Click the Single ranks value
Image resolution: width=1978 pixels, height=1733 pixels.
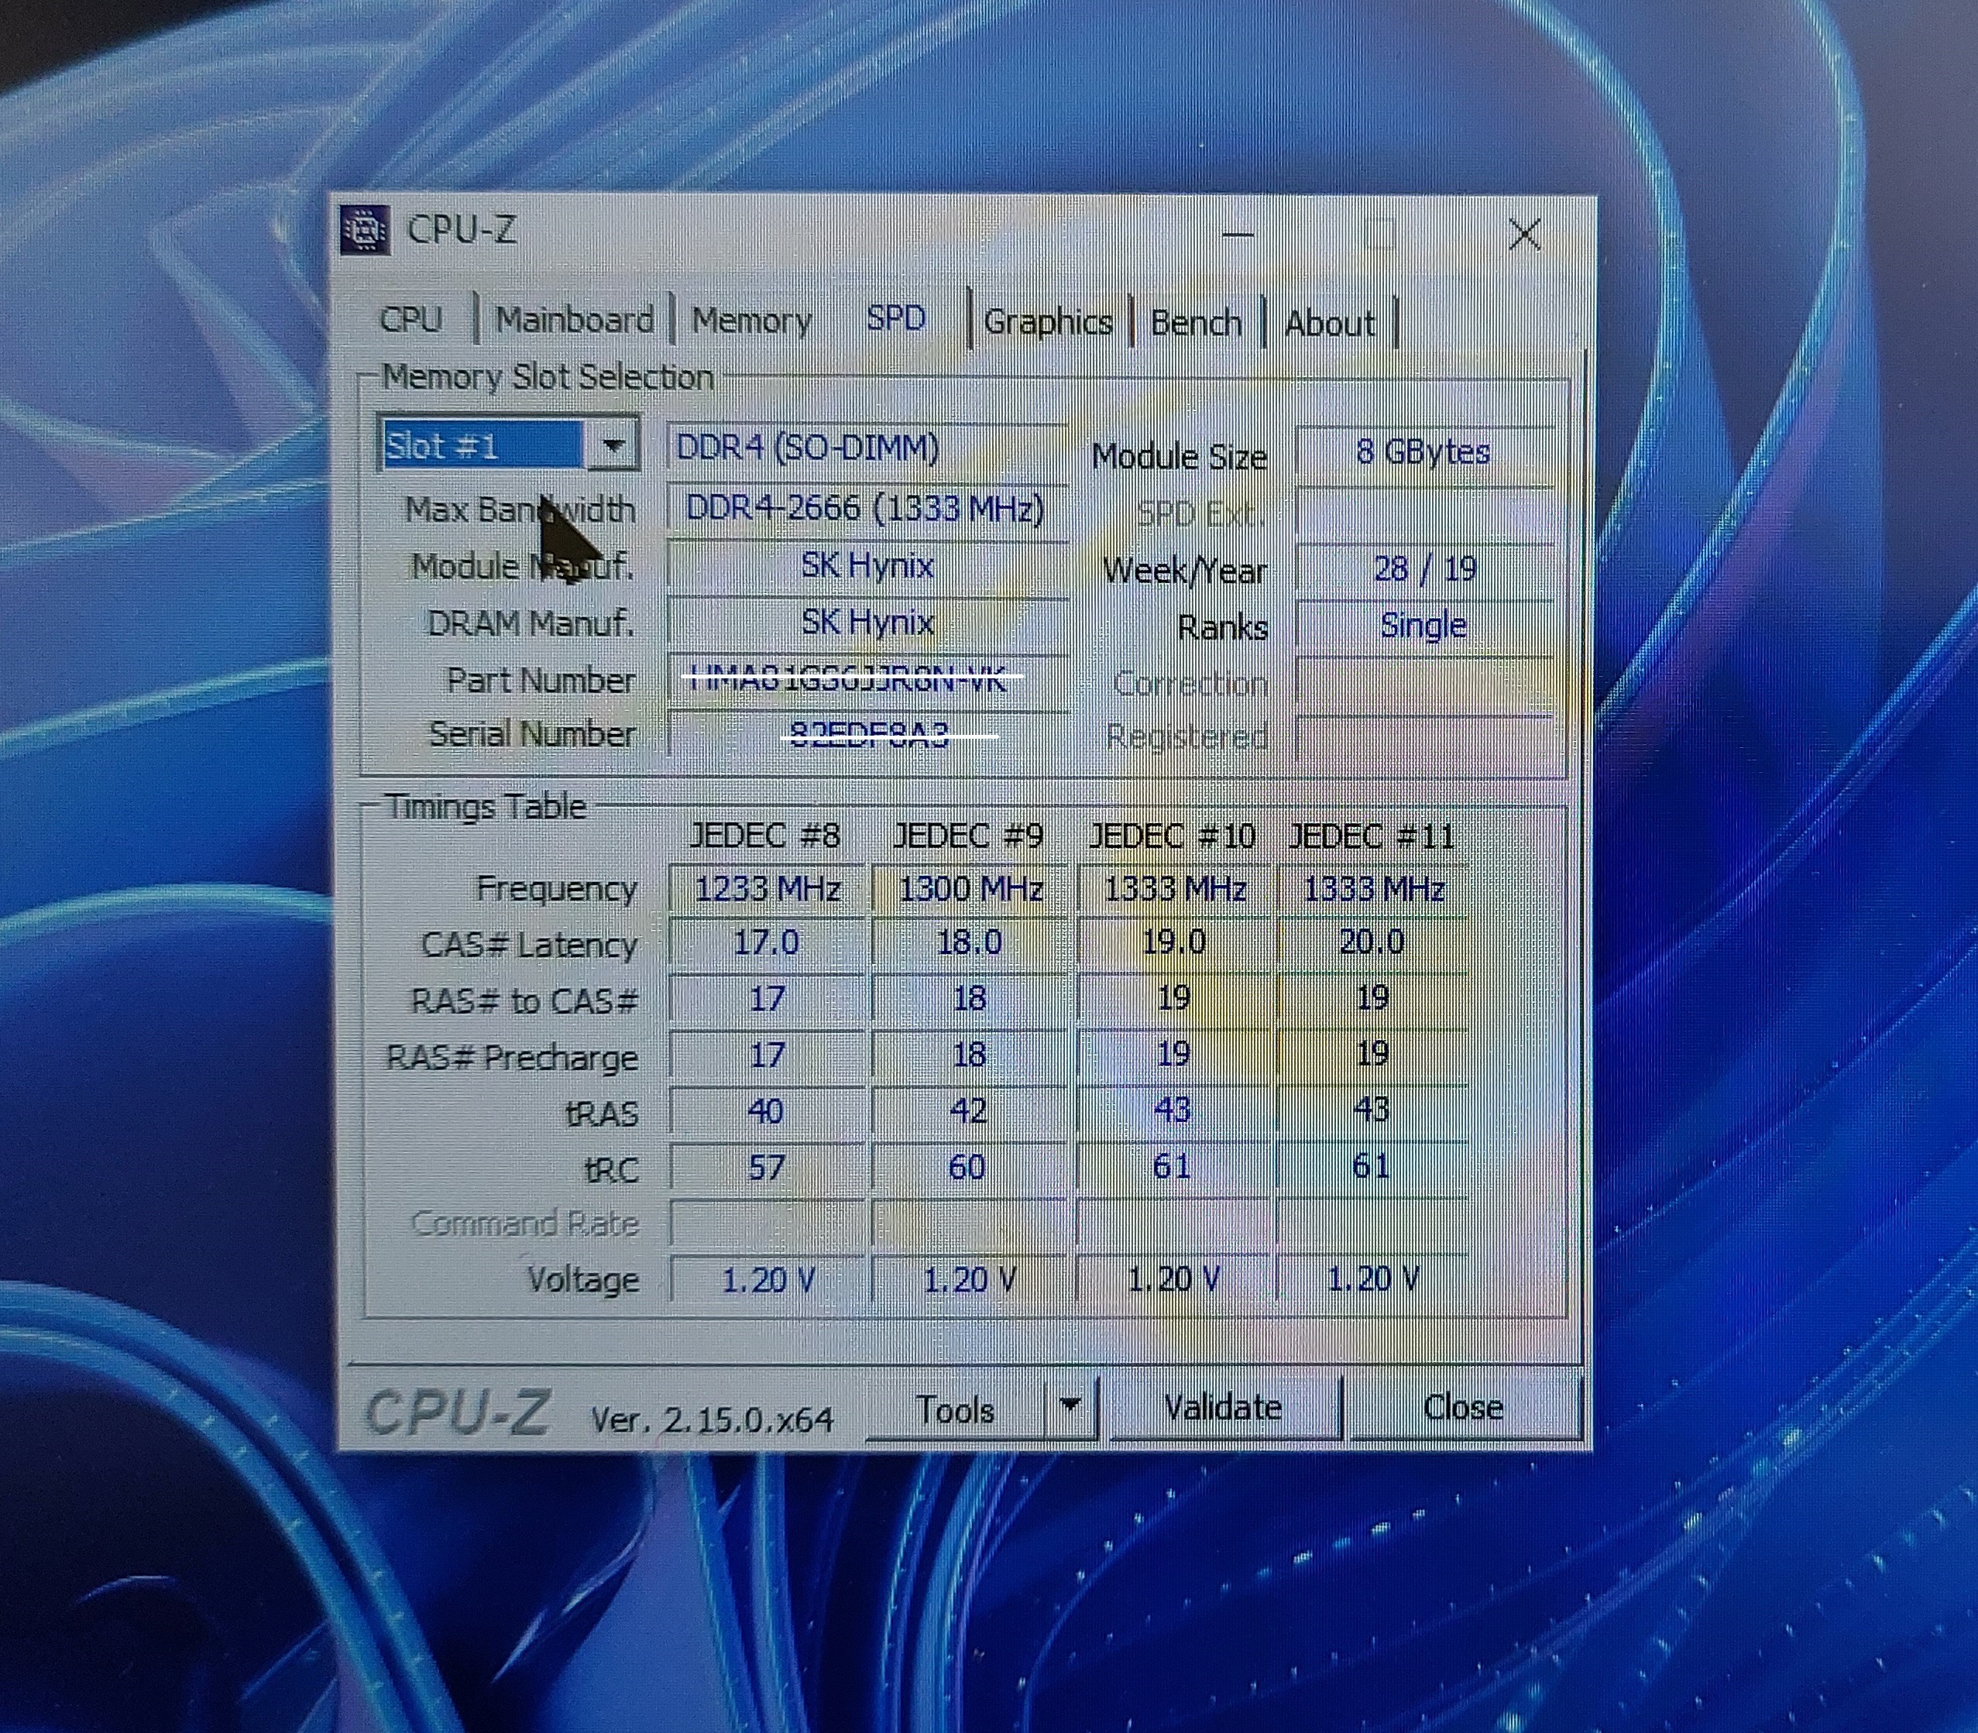pyautogui.click(x=1423, y=626)
